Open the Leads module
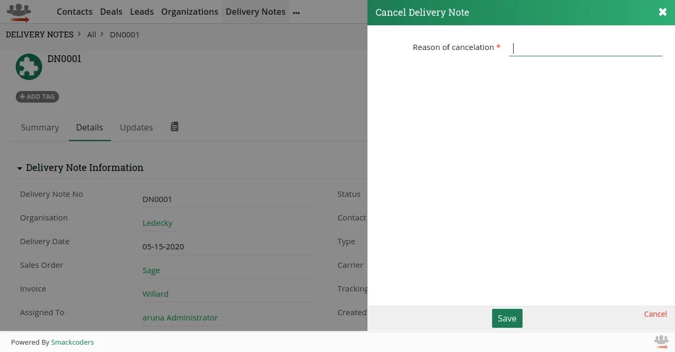This screenshot has height=352, width=675. 141,12
